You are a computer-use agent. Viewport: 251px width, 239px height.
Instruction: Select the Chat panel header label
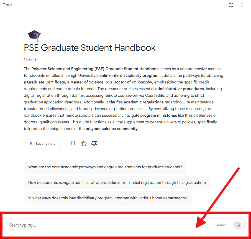(7, 5)
